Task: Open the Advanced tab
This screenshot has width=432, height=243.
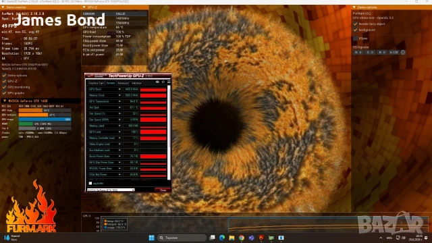Action: pyautogui.click(x=123, y=83)
